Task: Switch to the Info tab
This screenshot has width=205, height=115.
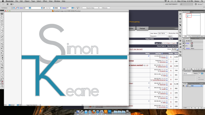Action: pos(192,12)
